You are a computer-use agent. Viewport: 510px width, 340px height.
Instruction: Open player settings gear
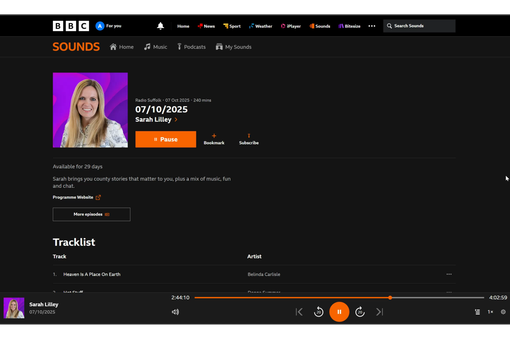pos(503,312)
